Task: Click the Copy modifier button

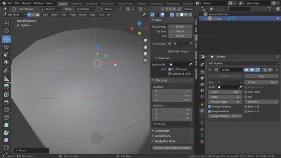Action: (262, 76)
